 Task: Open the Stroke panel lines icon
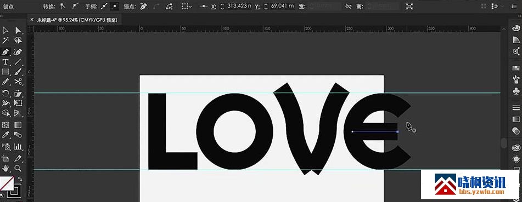click(517, 108)
